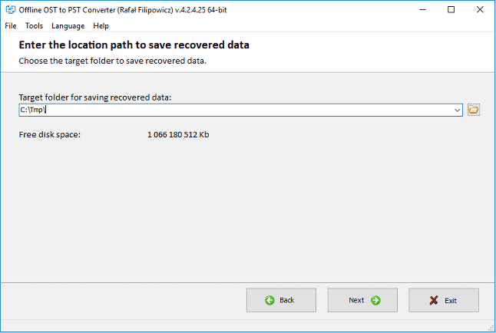The image size is (496, 333).
Task: Go to previous step with Back button
Action: coord(281,300)
